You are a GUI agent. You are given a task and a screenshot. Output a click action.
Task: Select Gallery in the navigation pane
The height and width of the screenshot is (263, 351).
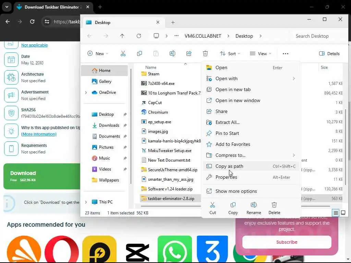coord(105,82)
